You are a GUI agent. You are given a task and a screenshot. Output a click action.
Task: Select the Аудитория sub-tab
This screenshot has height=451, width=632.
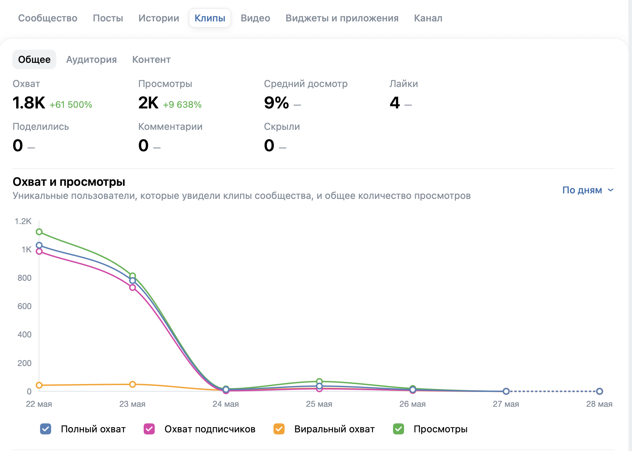coord(92,59)
